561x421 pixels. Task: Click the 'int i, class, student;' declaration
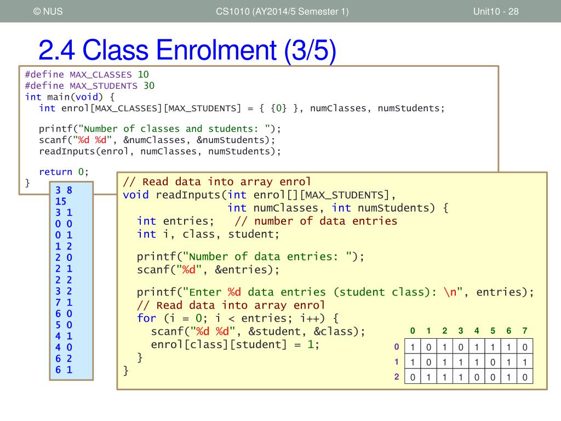[x=208, y=234]
